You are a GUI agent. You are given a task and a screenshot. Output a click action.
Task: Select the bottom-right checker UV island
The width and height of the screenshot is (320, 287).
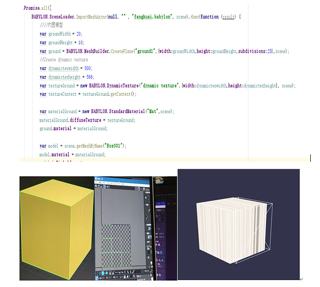tap(126, 259)
